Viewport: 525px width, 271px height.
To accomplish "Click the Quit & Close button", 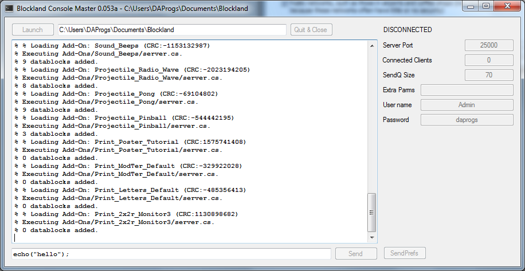I will coord(311,29).
